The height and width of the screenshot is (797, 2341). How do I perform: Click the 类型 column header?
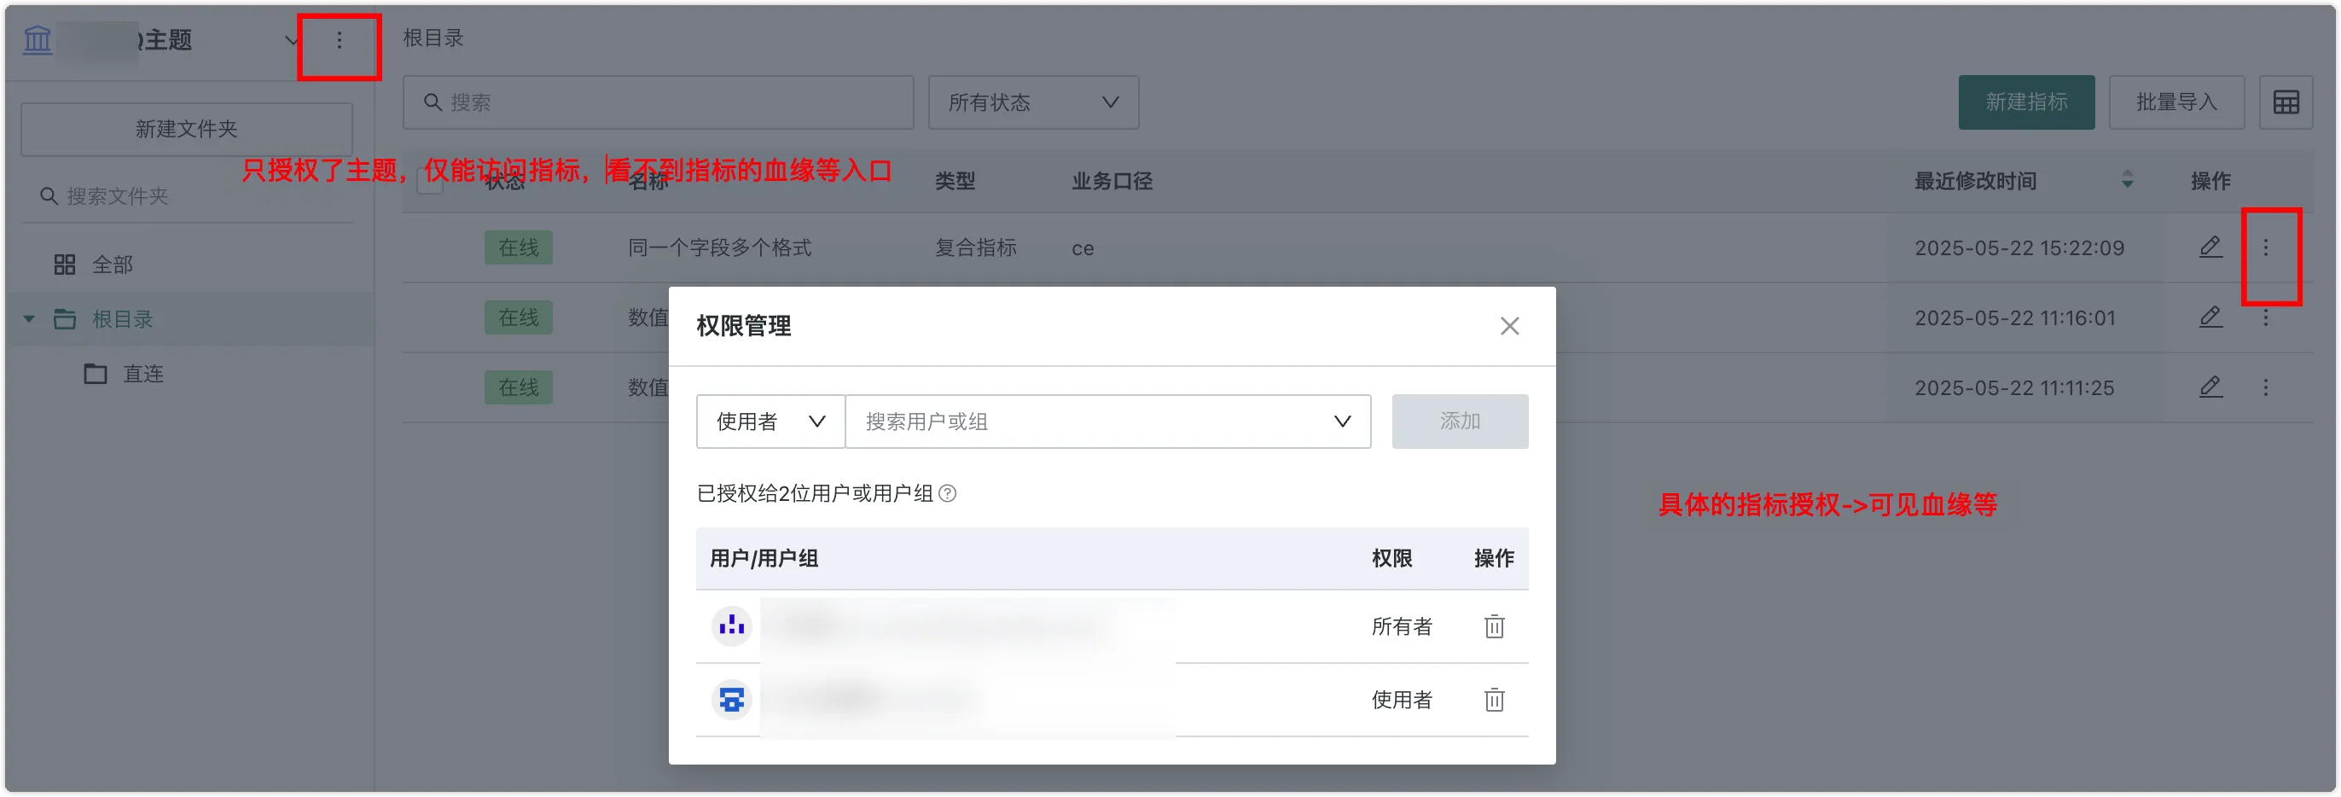pyautogui.click(x=954, y=181)
